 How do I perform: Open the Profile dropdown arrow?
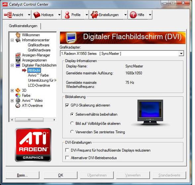pos(87,15)
